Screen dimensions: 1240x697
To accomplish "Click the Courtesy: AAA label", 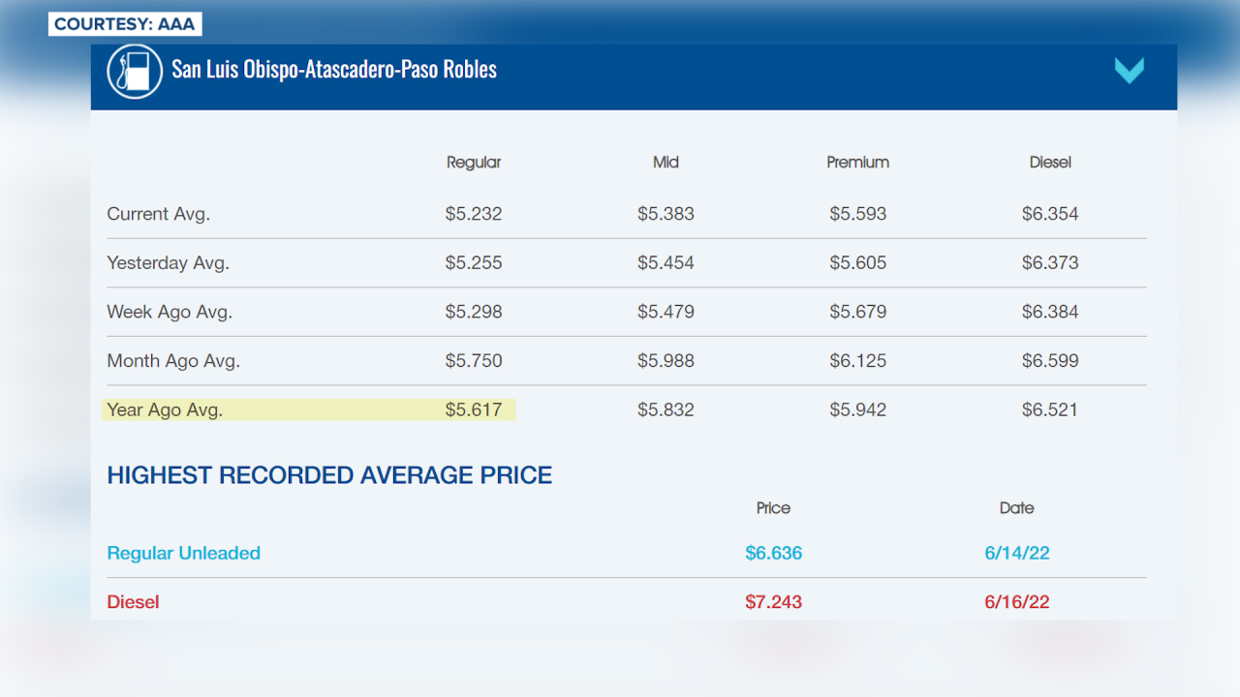I will (x=125, y=24).
